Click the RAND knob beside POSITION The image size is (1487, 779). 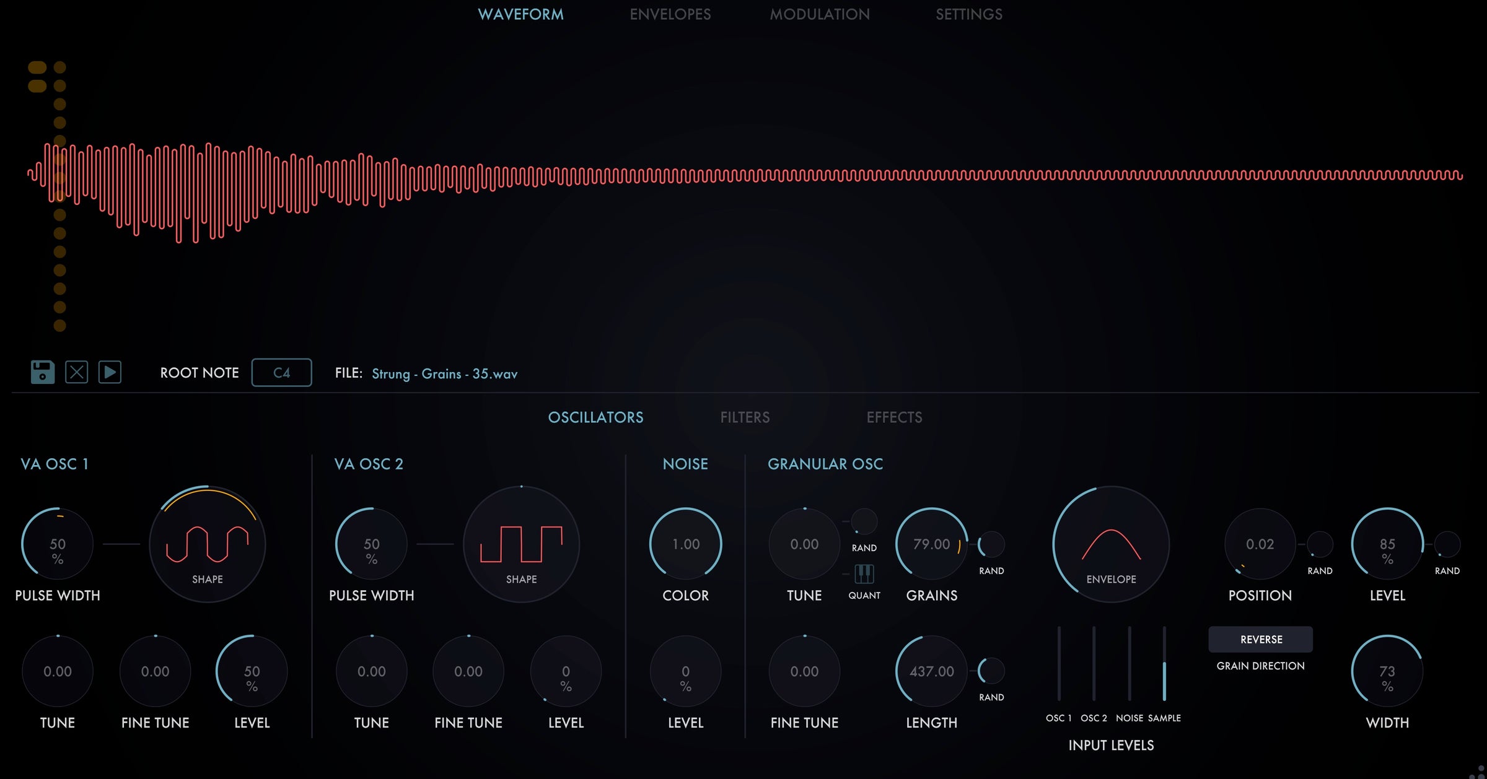tap(1320, 545)
